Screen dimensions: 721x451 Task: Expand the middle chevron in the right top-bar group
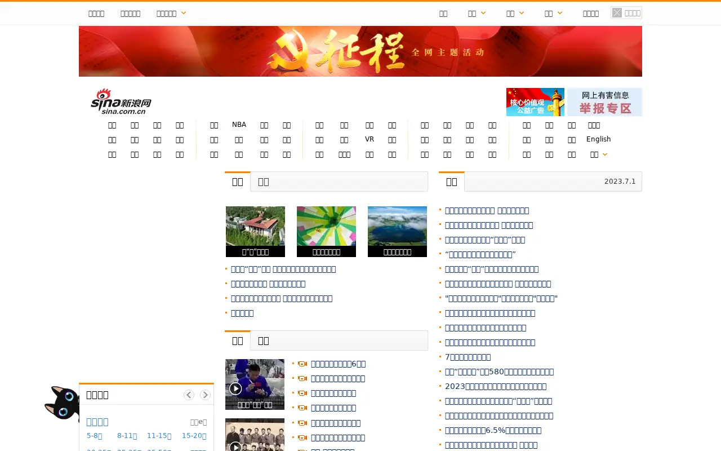click(522, 13)
